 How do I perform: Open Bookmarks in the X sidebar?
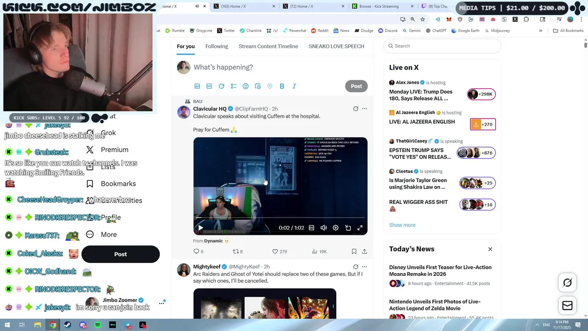click(x=111, y=183)
